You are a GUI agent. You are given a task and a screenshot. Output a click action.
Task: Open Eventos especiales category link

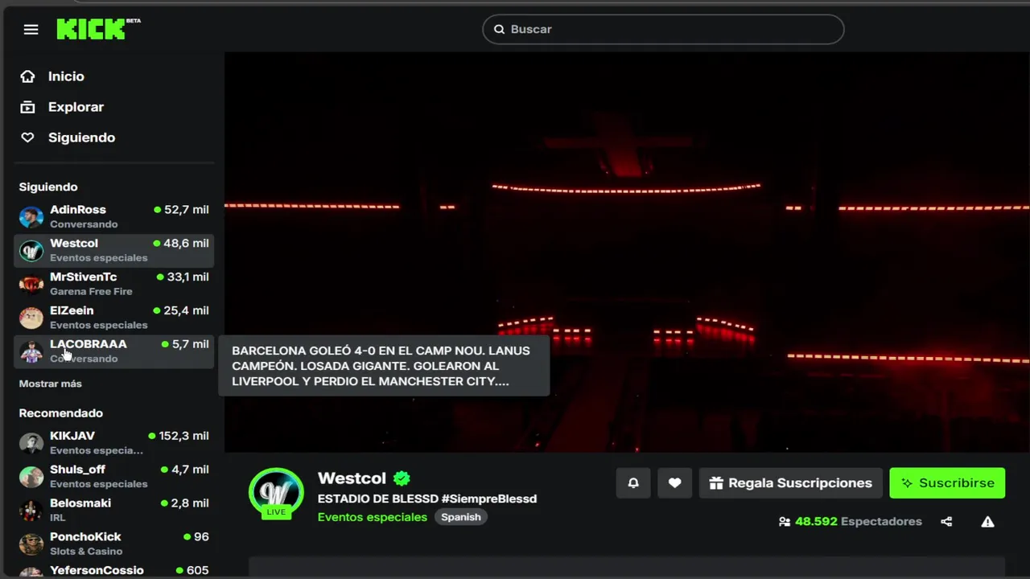373,517
